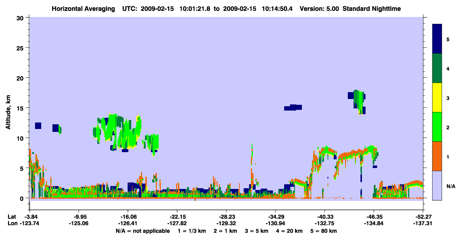The image size is (470, 241).
Task: Click longitude value -127.82
Action: [x=177, y=224]
